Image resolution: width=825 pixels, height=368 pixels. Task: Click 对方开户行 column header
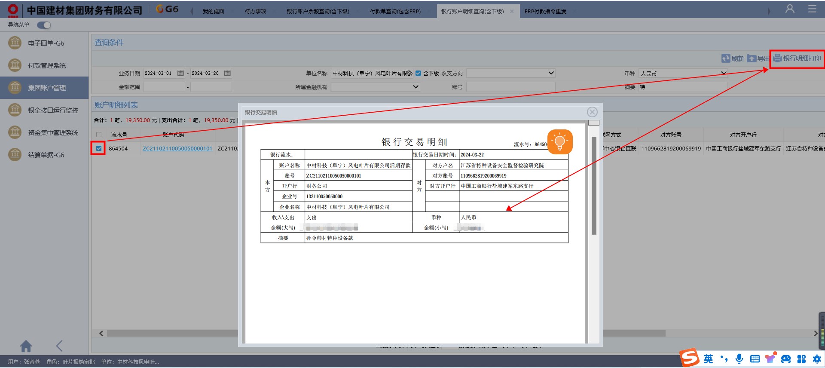pos(743,135)
